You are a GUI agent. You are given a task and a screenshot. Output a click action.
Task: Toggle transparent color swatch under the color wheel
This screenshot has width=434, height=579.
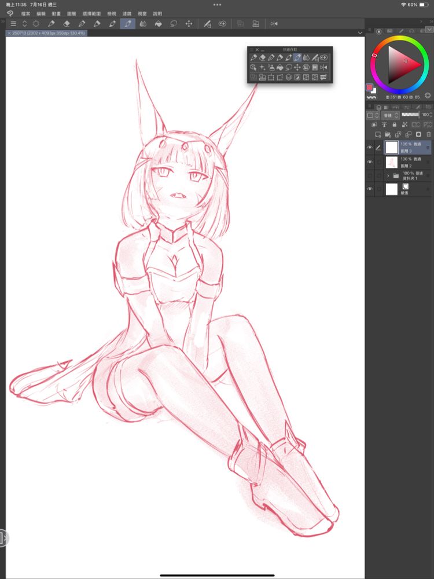[x=372, y=97]
